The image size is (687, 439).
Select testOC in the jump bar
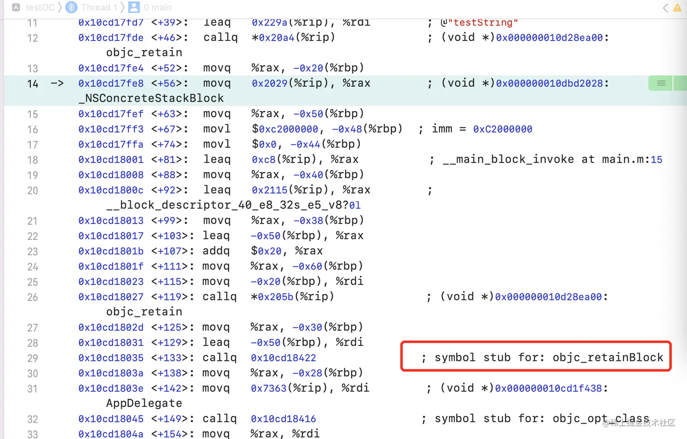pos(40,7)
